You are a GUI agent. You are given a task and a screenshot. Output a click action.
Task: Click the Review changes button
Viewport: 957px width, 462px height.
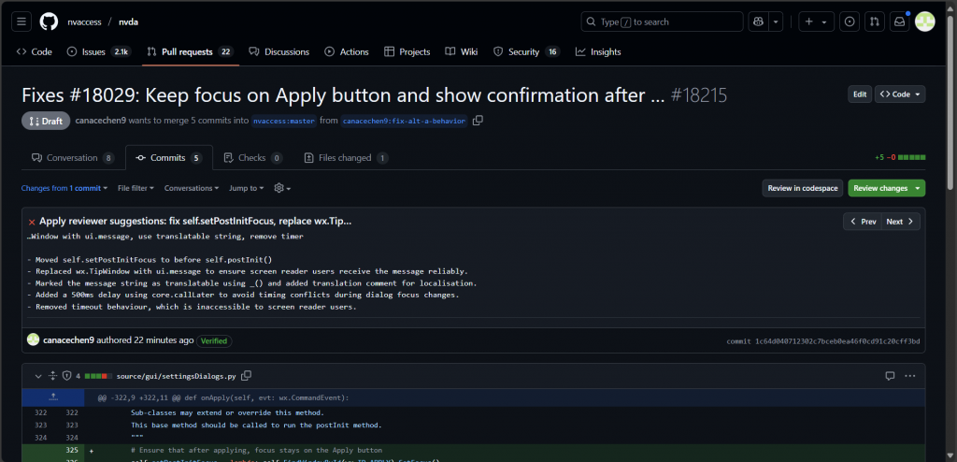(880, 188)
